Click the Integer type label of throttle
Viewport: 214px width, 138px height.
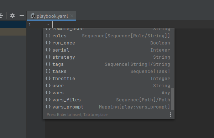click(160, 79)
